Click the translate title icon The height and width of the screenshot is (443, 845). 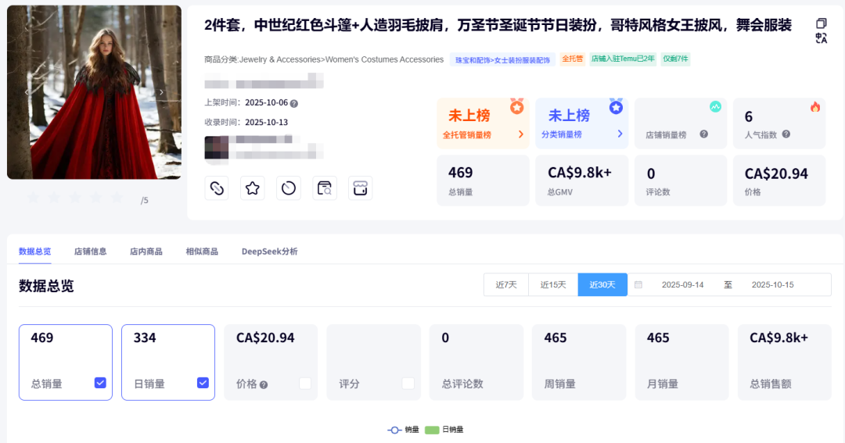pyautogui.click(x=821, y=38)
